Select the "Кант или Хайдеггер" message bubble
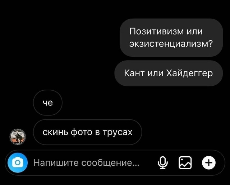 (x=169, y=73)
